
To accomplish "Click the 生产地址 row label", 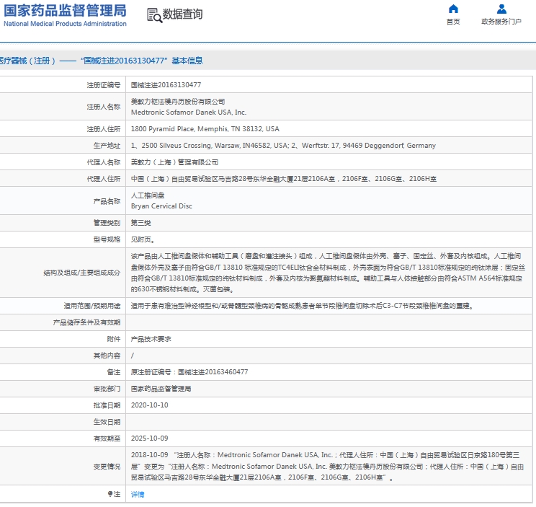I will (x=107, y=146).
